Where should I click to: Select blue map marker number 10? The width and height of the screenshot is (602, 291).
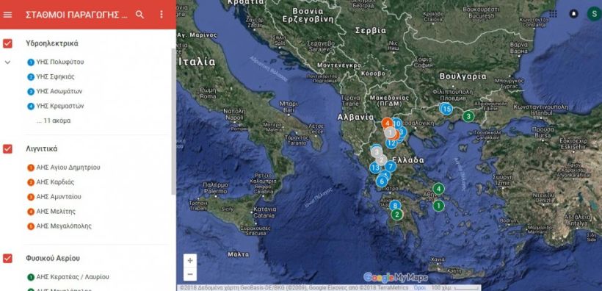[x=397, y=123]
